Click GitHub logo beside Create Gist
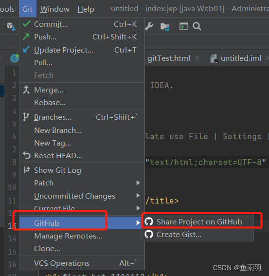 click(x=149, y=234)
